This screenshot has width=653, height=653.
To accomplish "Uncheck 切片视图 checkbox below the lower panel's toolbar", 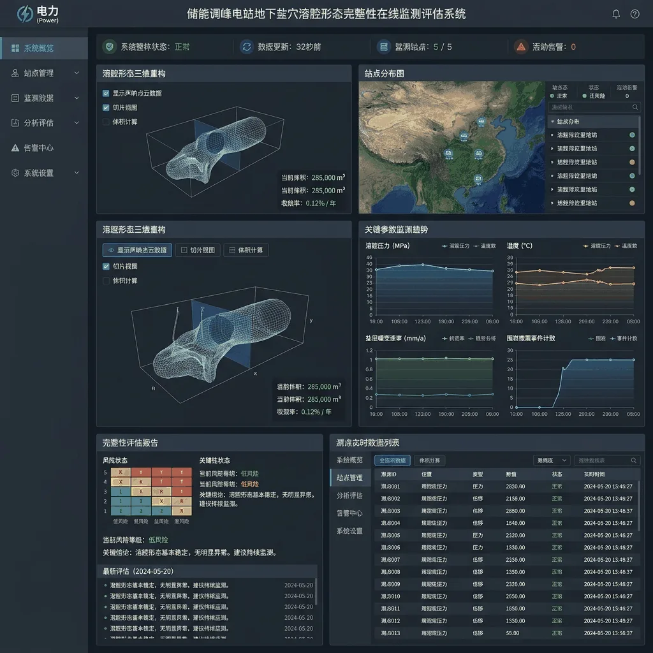I will click(106, 266).
